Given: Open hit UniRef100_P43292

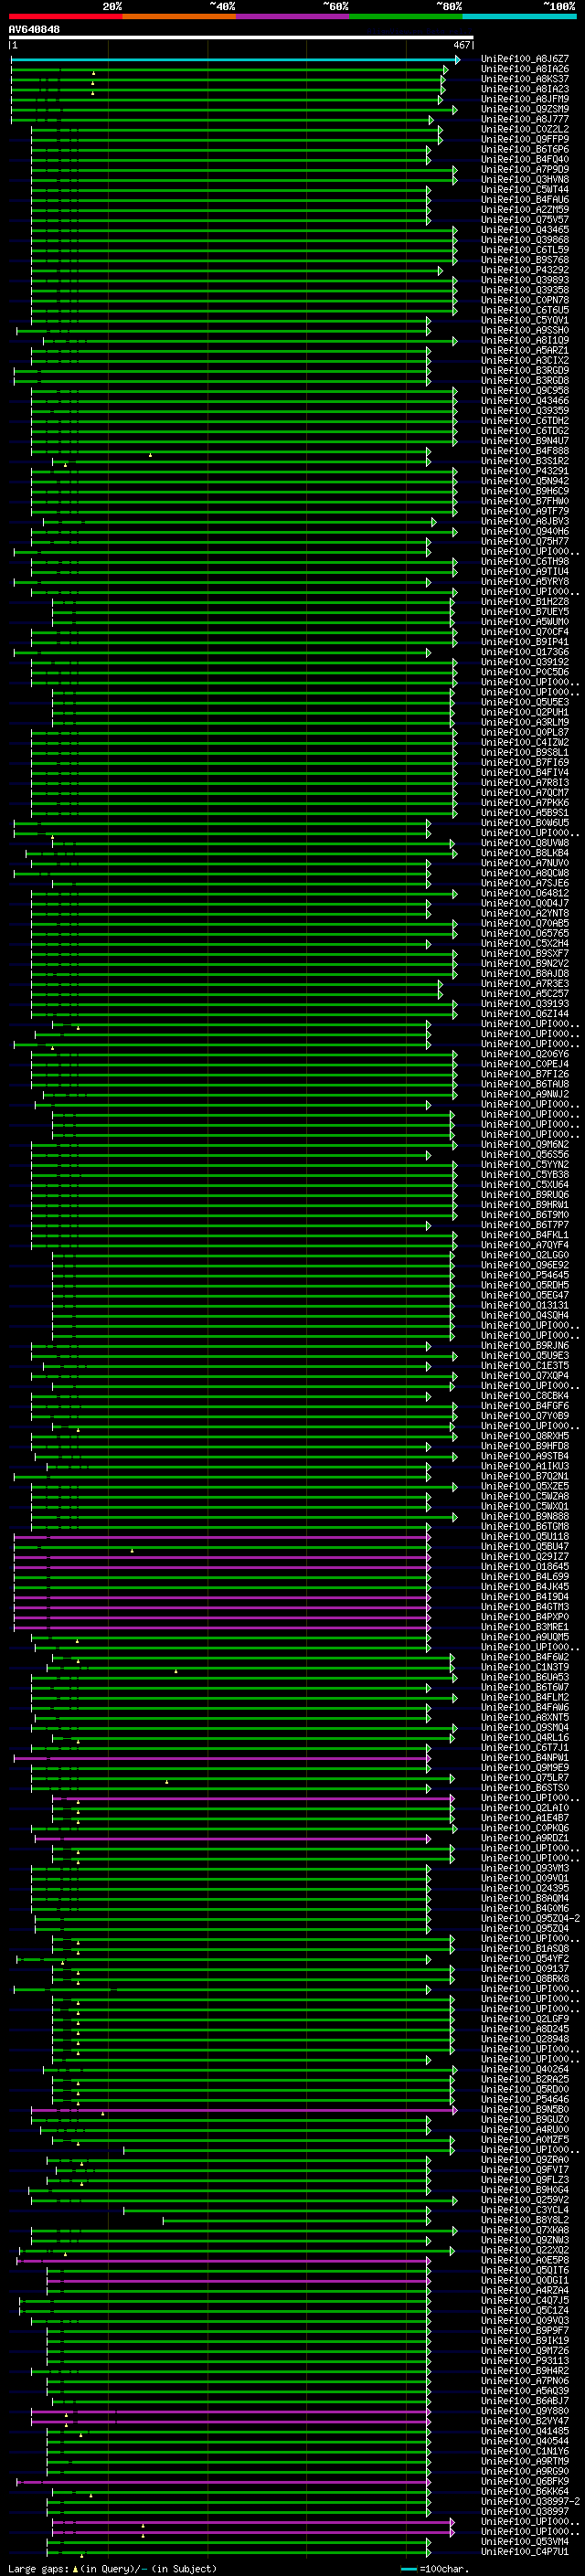Looking at the screenshot, I should click(525, 270).
